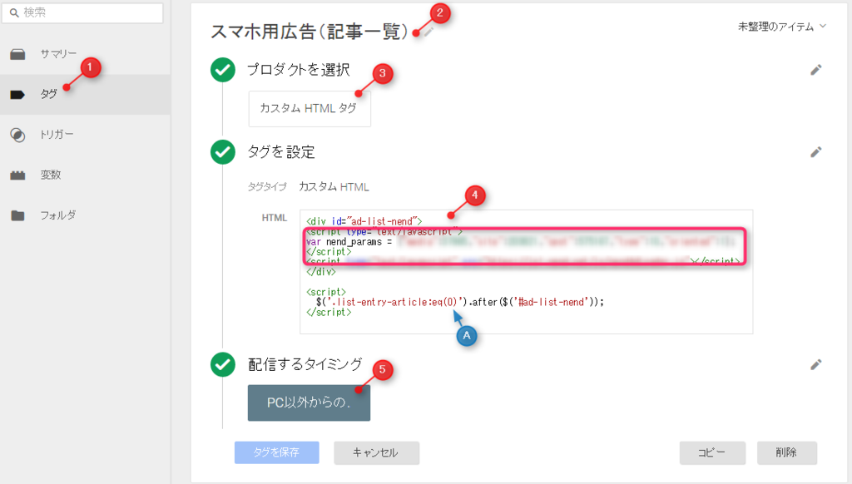Open the トリガー sidebar item

pyautogui.click(x=86, y=134)
